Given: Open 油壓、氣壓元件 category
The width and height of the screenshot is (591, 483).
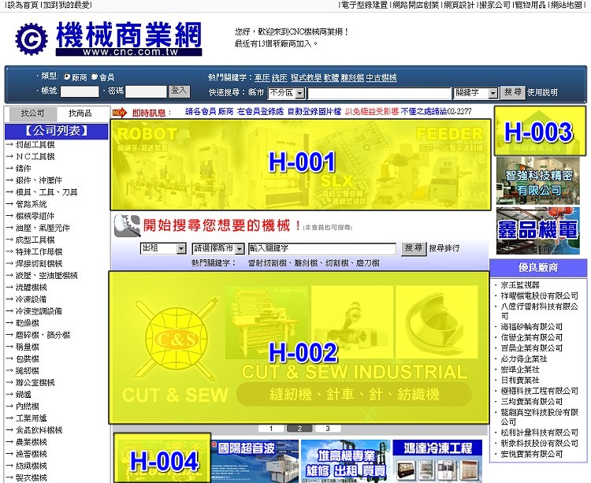Looking at the screenshot, I should point(43,228).
